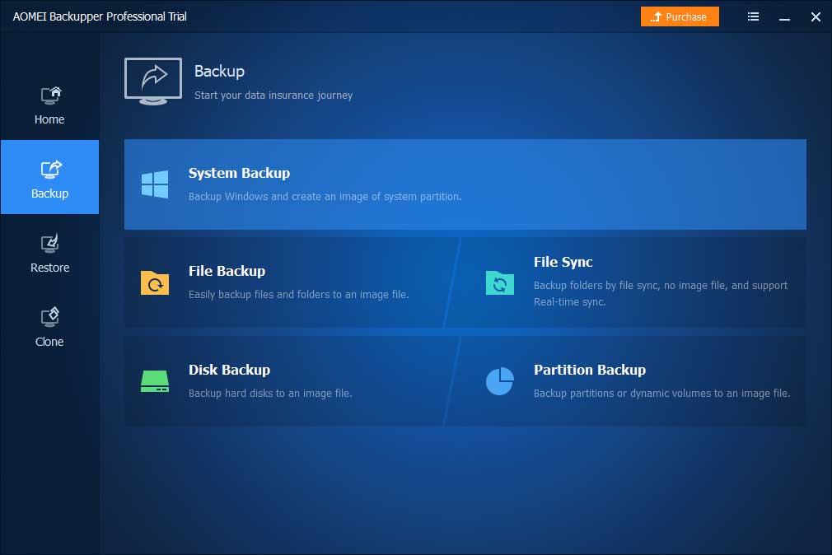Select the Backup sidebar icon
The width and height of the screenshot is (832, 555).
click(x=50, y=170)
